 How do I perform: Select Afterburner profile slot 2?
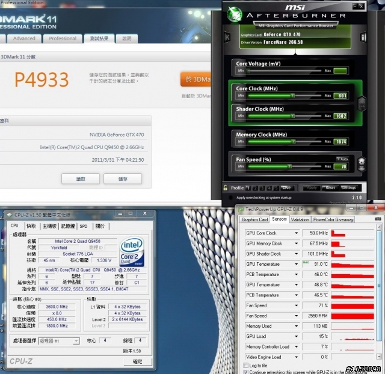(x=255, y=188)
